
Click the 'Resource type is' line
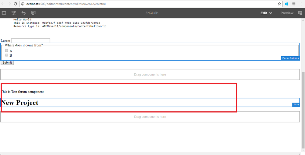pyautogui.click(x=60, y=26)
